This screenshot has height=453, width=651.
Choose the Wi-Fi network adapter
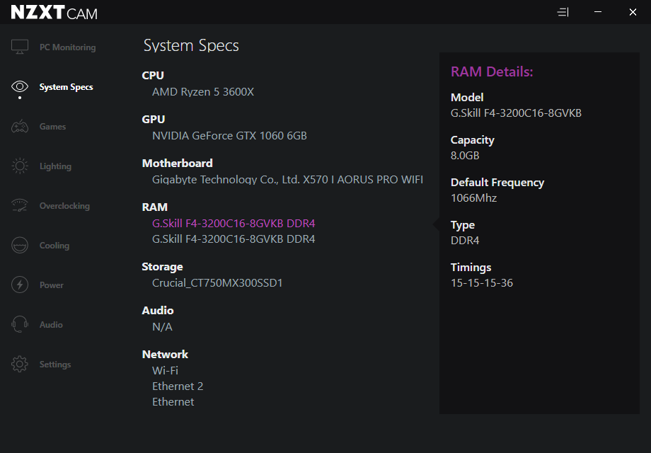click(x=165, y=371)
